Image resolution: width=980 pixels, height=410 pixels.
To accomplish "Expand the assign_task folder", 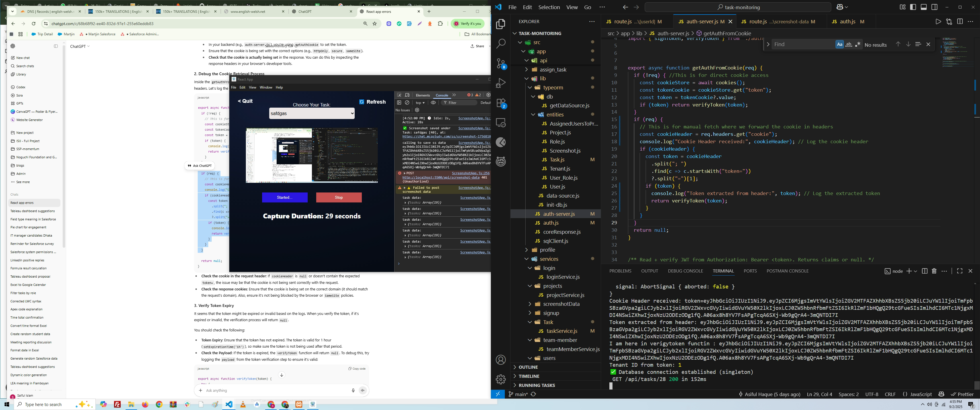I will (x=553, y=69).
